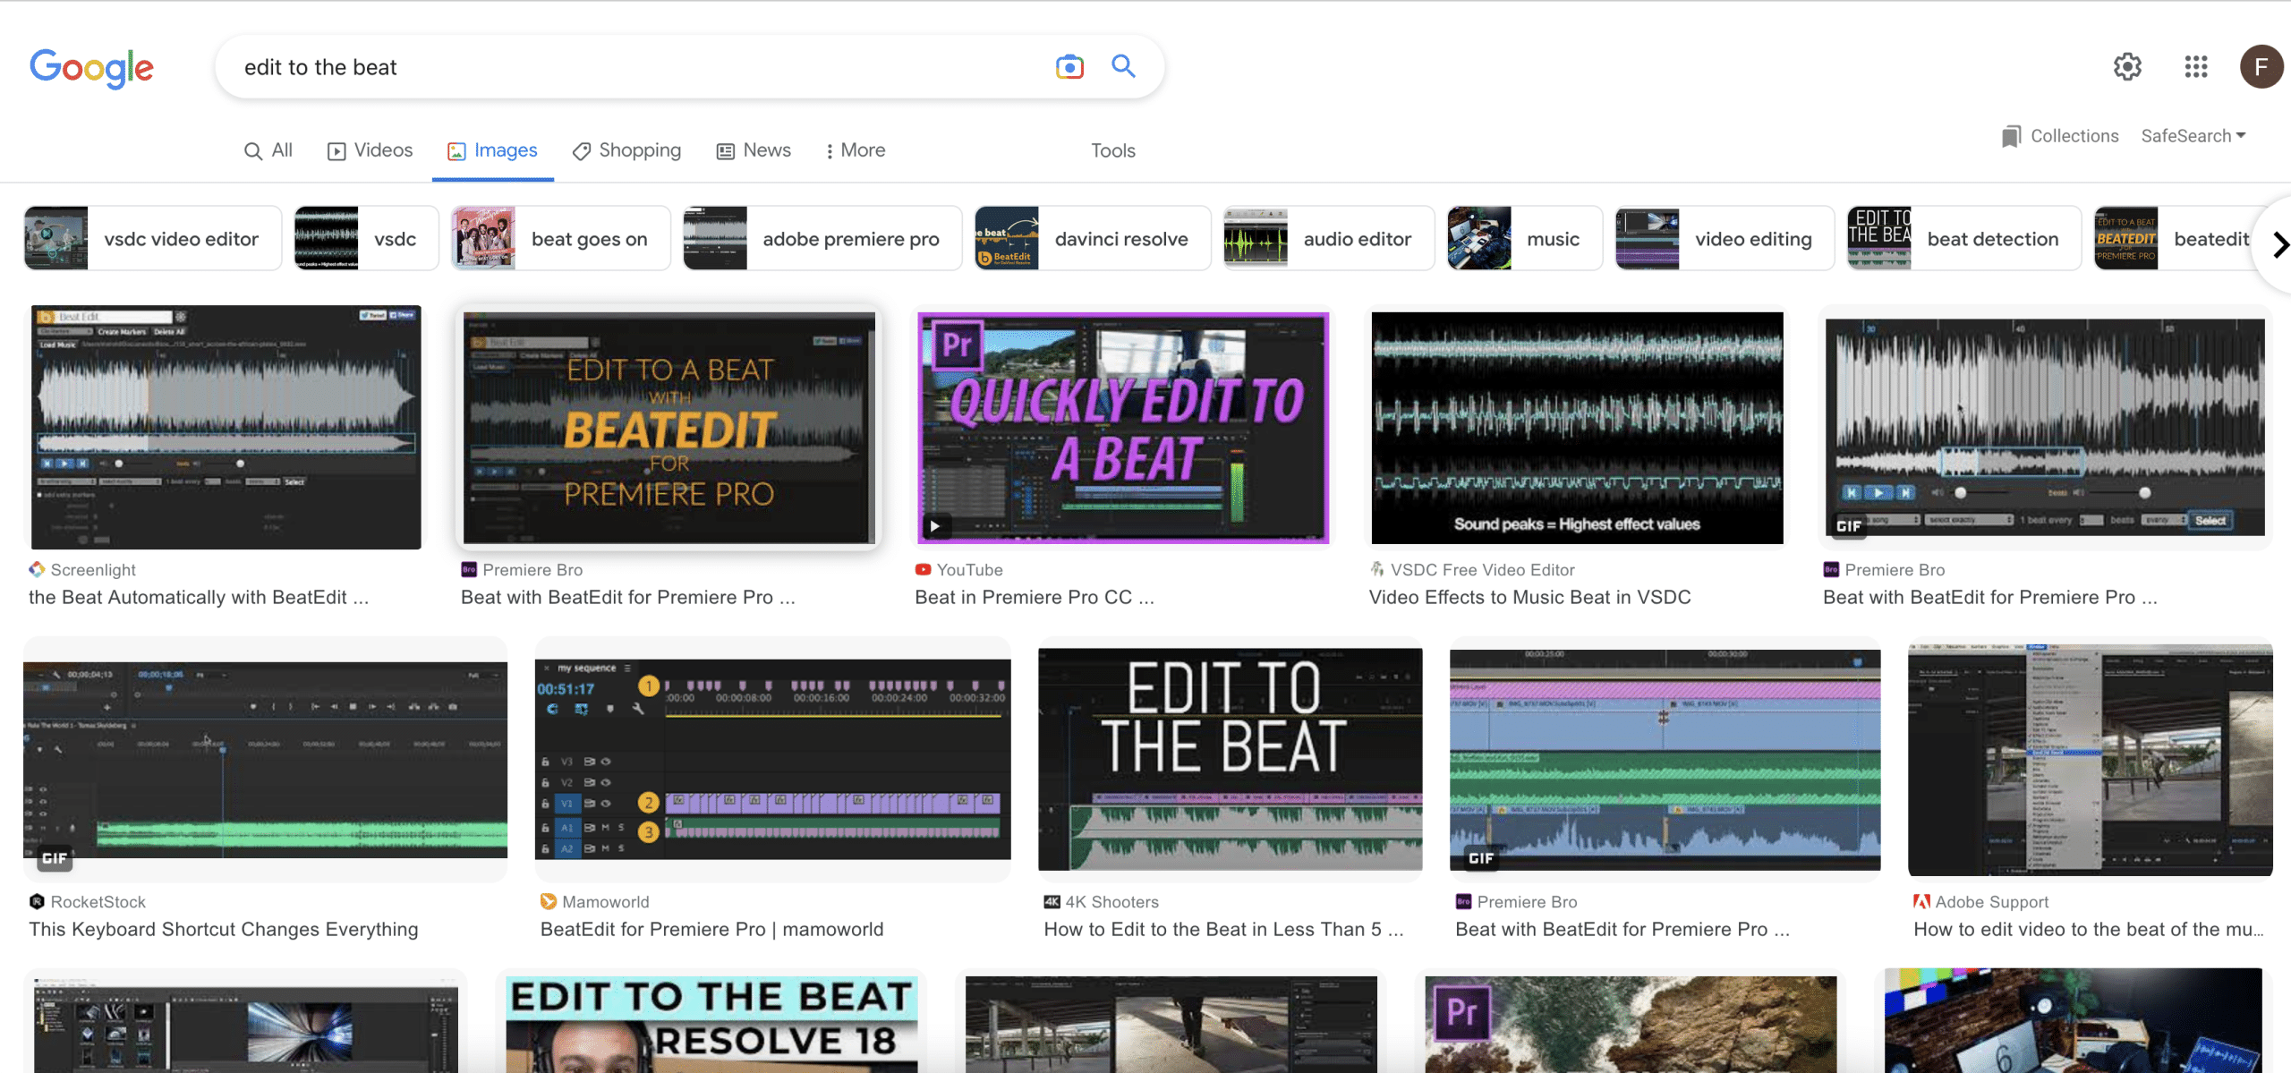Open 'BeatEdit for Premiere Pro | mamoworld' link
This screenshot has height=1073, width=2291.
711,929
